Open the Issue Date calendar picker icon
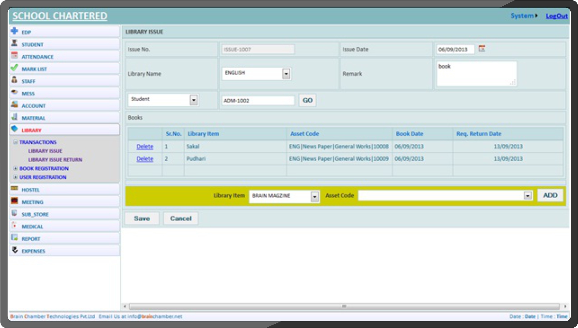 482,48
